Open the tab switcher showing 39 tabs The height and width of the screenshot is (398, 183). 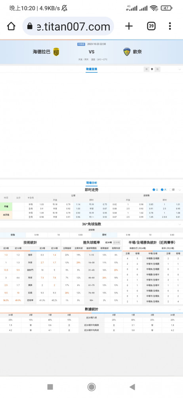click(151, 26)
